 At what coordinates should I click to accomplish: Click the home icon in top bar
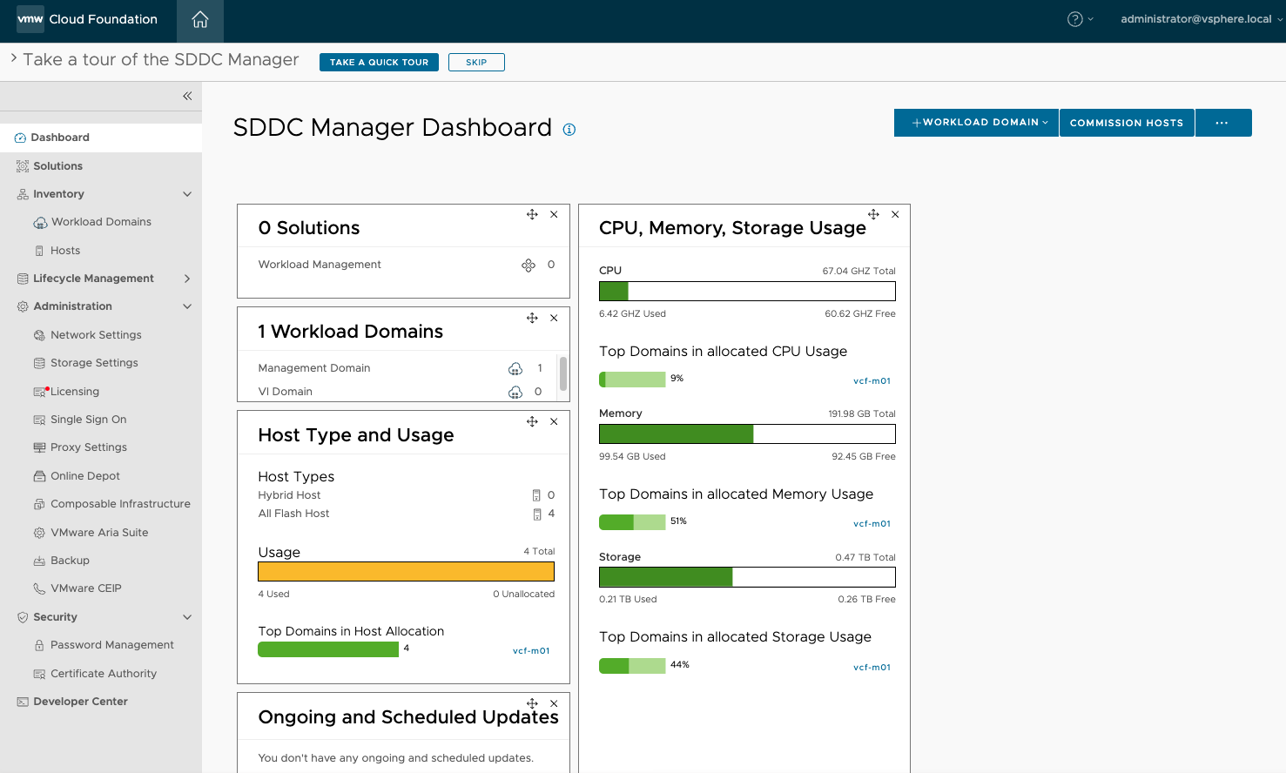(x=200, y=19)
